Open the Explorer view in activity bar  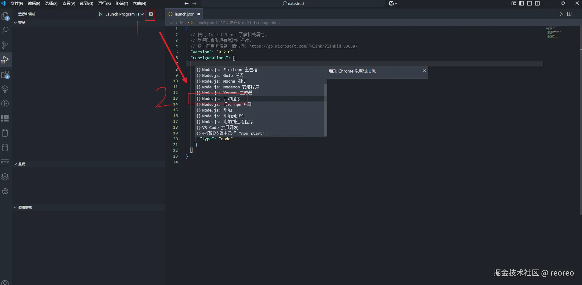pos(5,16)
